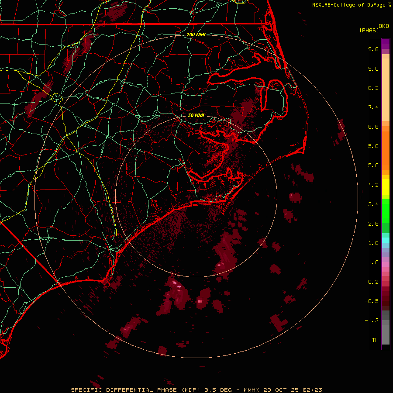Click the 3.4 scale value

click(x=373, y=204)
